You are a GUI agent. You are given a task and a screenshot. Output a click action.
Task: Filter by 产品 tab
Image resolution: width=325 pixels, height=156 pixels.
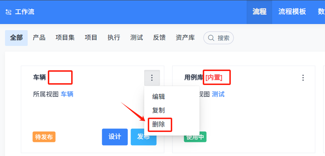click(x=39, y=38)
